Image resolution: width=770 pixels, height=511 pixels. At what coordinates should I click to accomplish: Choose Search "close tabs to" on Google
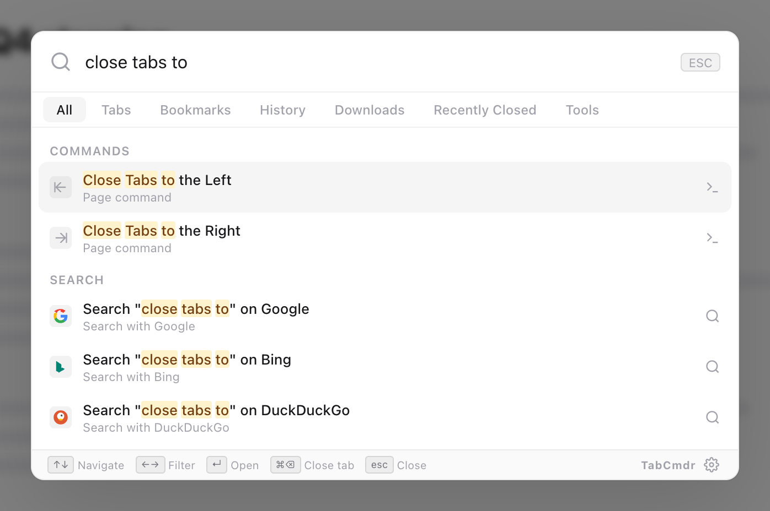pos(385,316)
